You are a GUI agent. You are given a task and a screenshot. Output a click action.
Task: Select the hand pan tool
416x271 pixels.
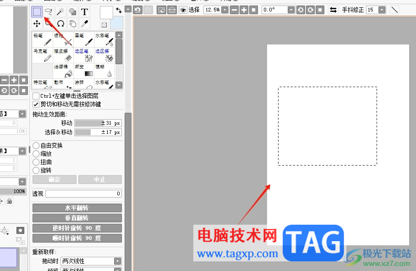tap(72, 24)
